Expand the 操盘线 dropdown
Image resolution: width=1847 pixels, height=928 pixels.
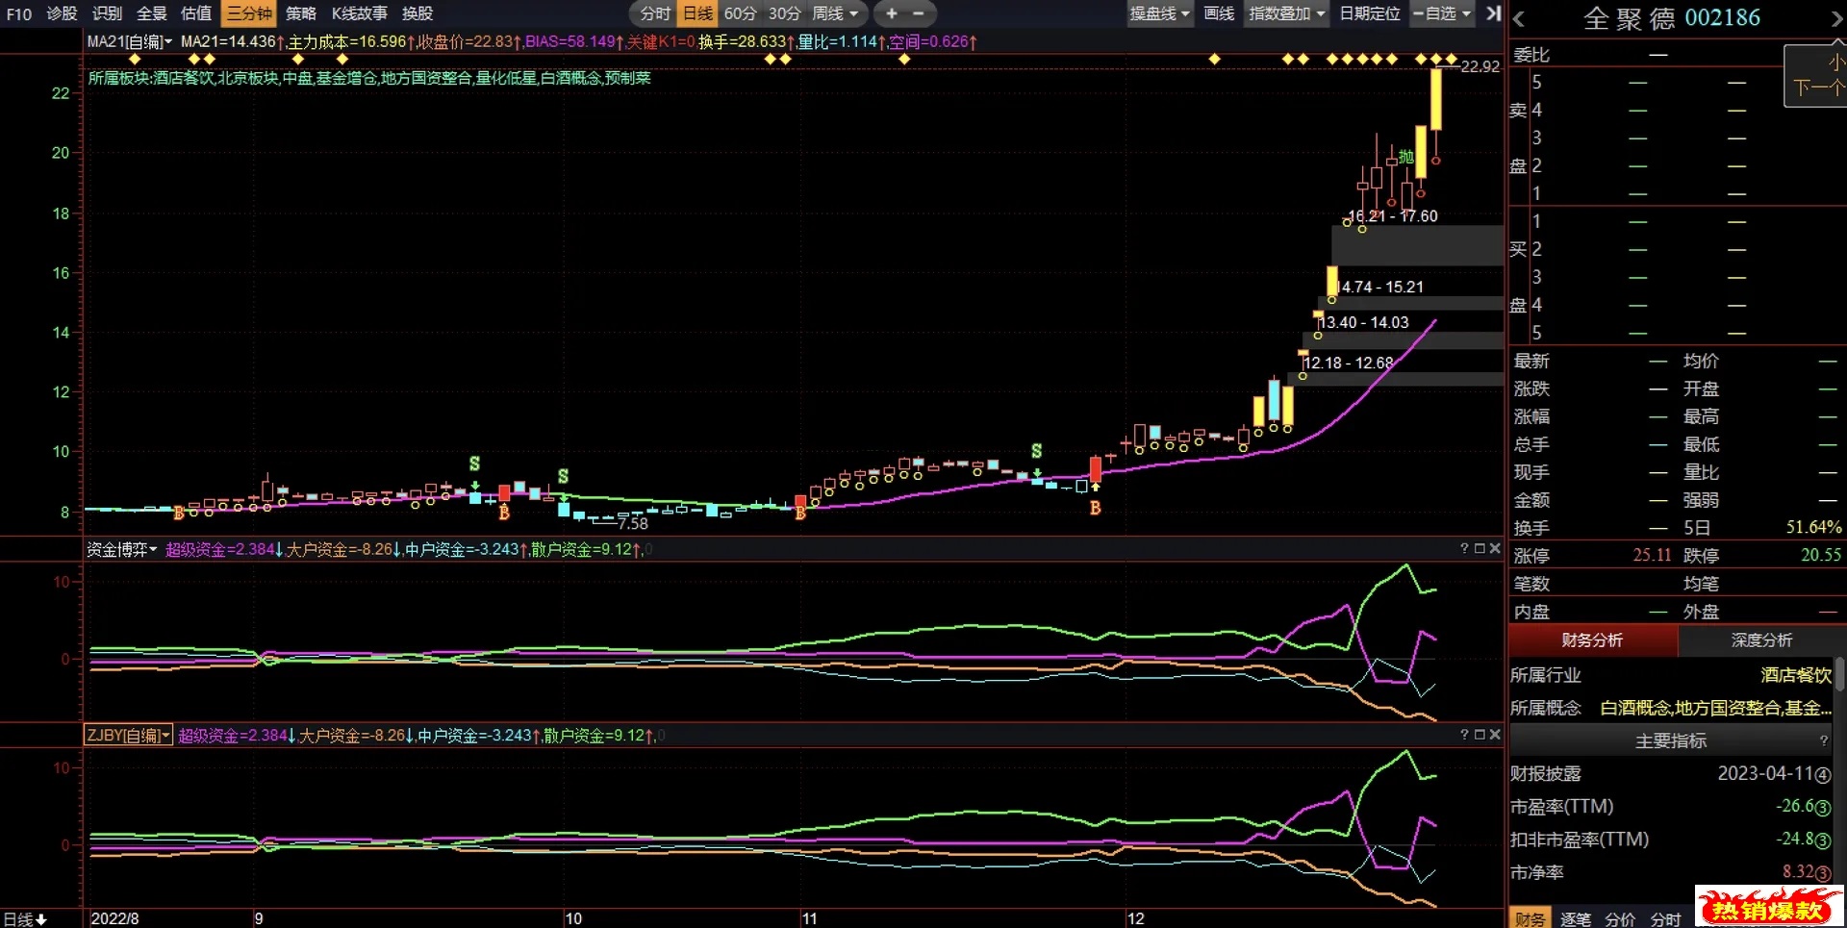tap(1159, 13)
